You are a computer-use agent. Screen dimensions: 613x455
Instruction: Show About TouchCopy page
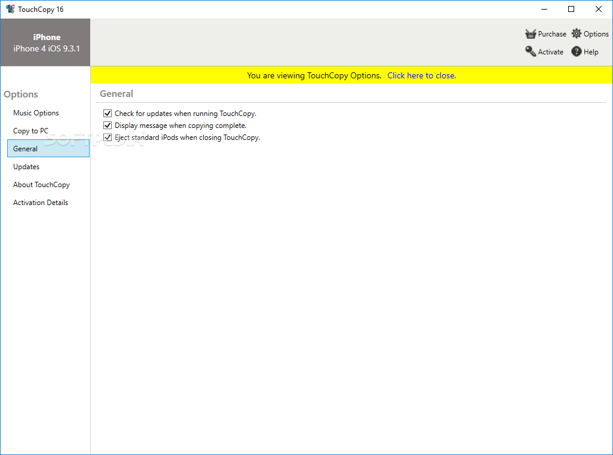coord(48,185)
